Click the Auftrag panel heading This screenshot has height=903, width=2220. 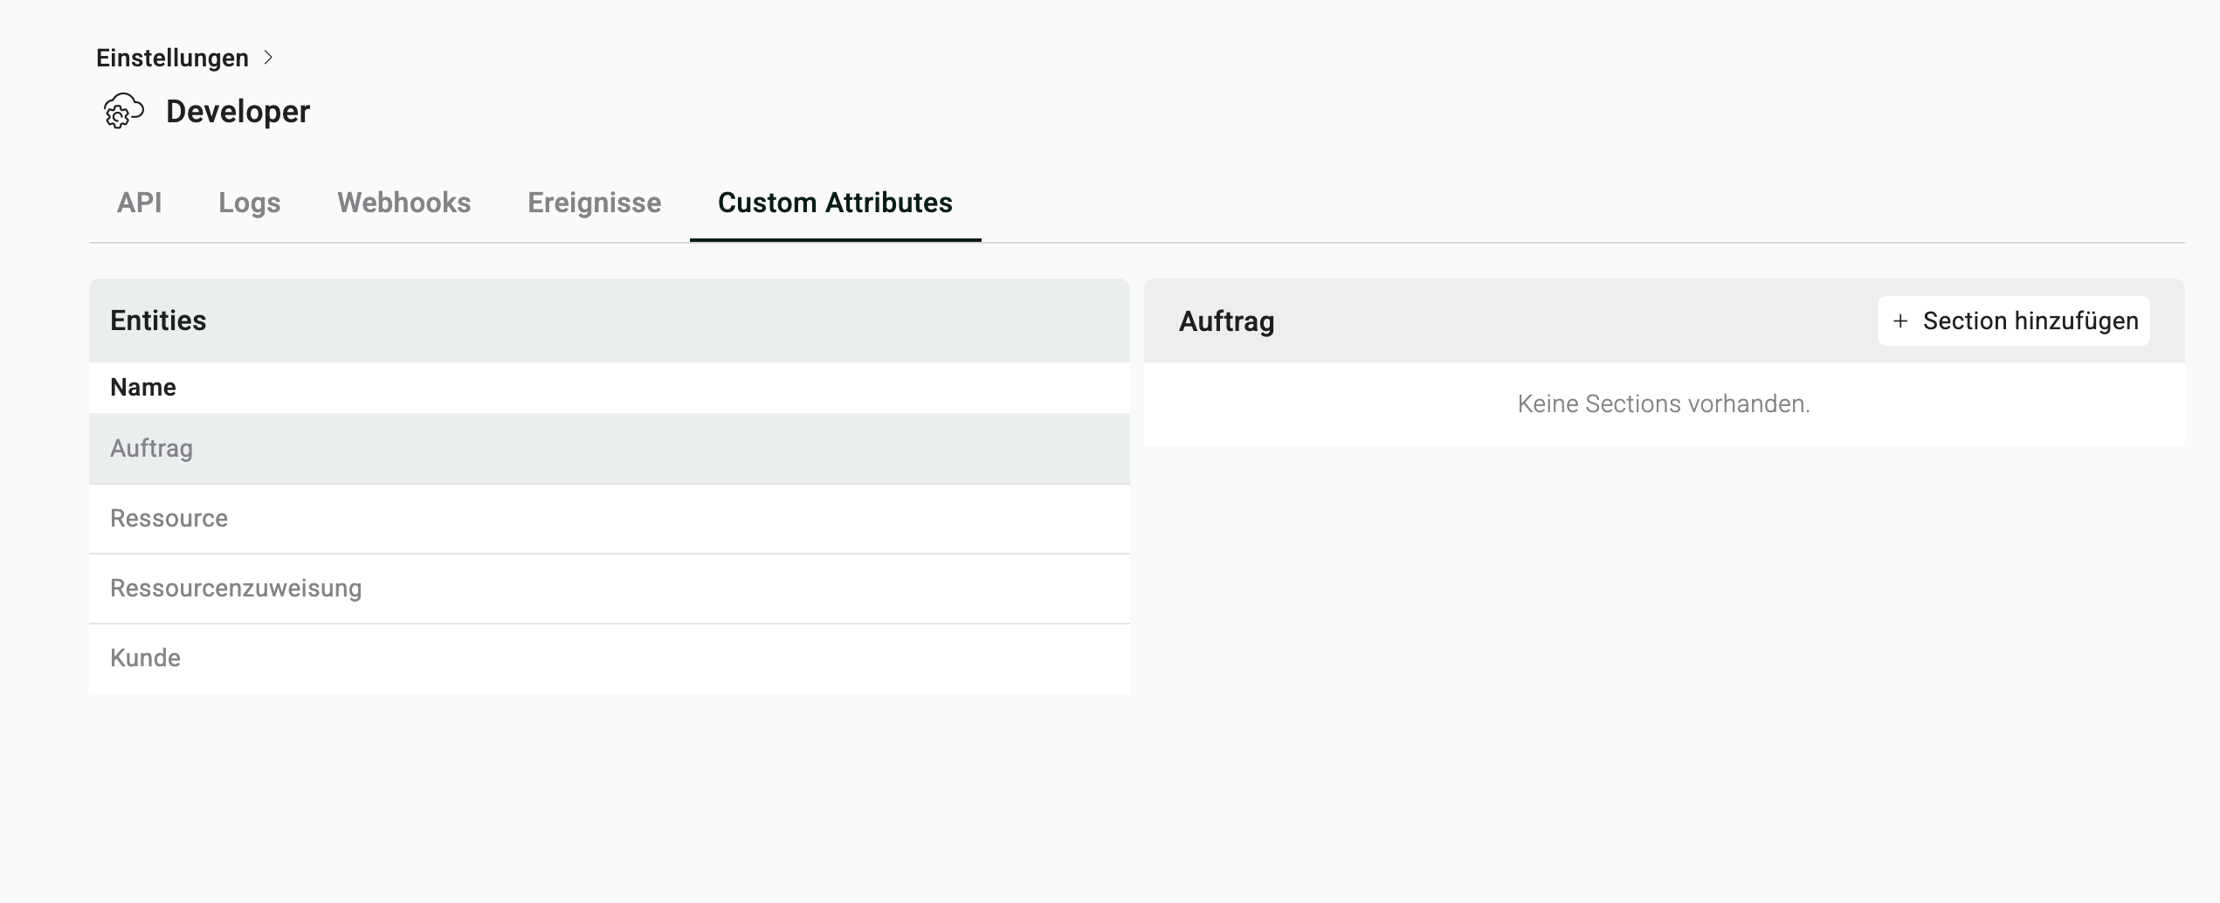pyautogui.click(x=1226, y=321)
